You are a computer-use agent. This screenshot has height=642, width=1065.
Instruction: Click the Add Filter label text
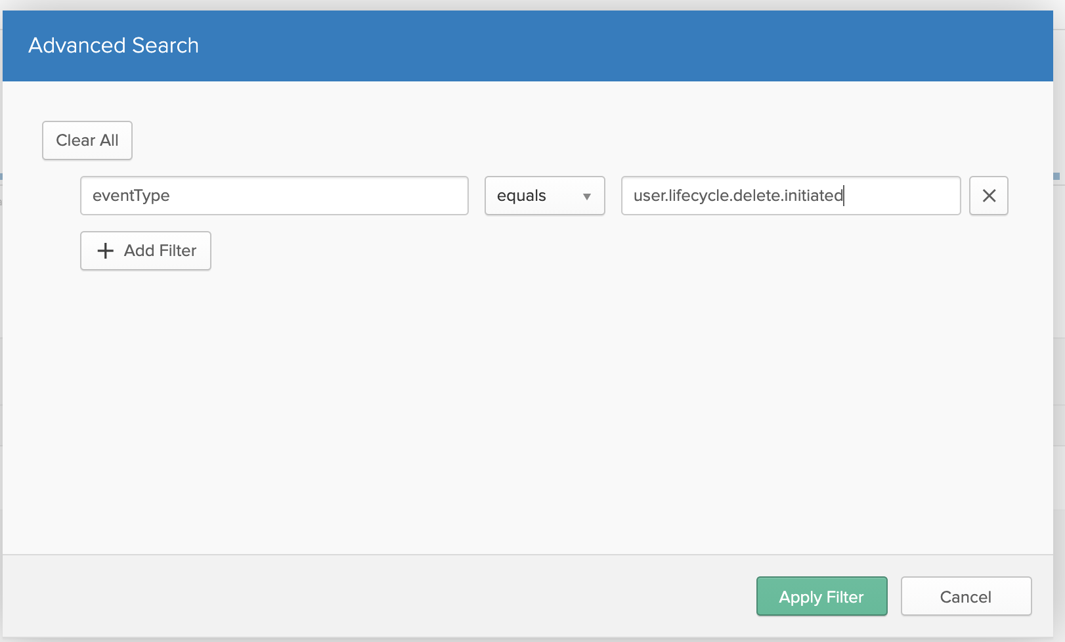point(160,251)
